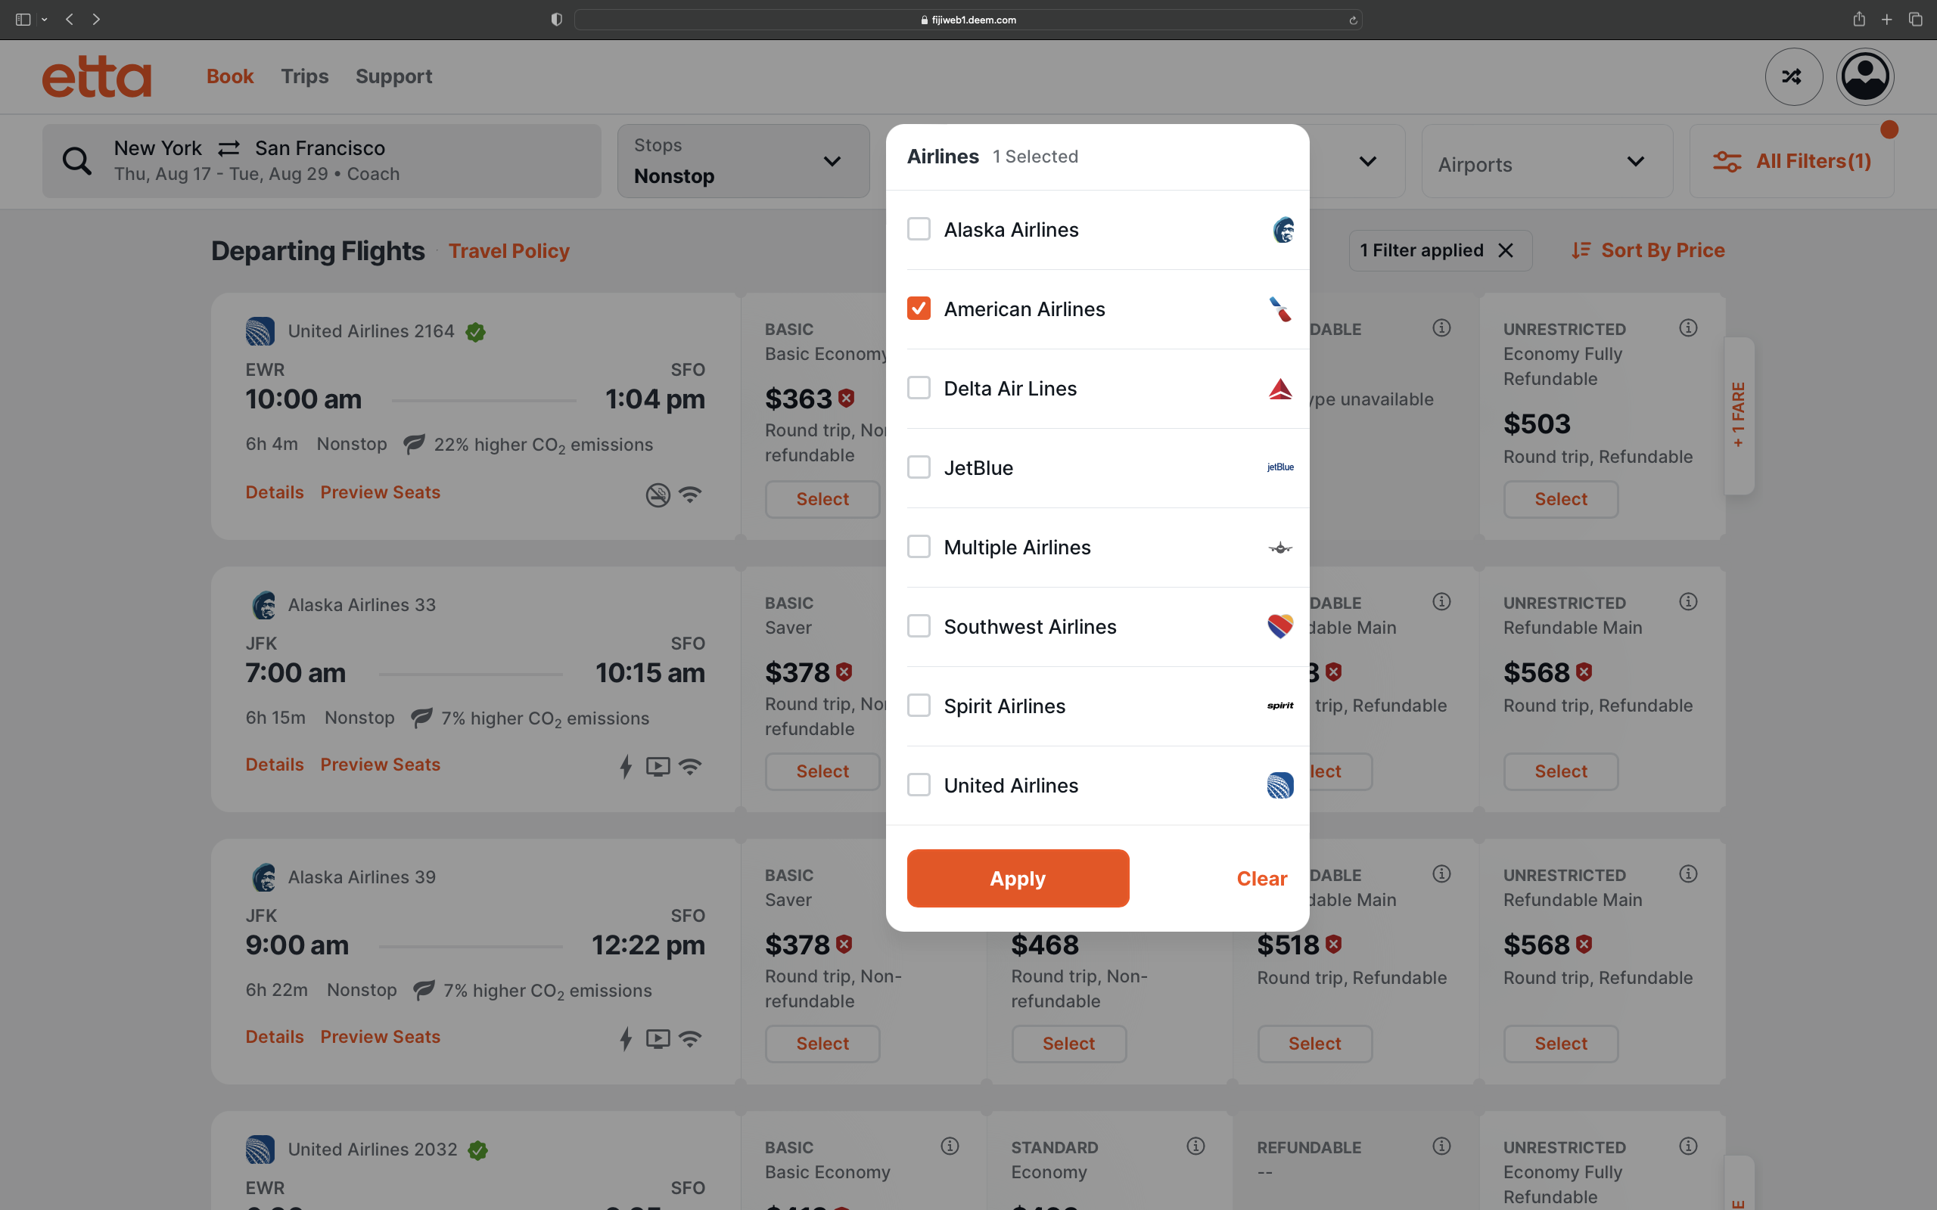
Task: Open the user profile avatar
Action: coord(1864,76)
